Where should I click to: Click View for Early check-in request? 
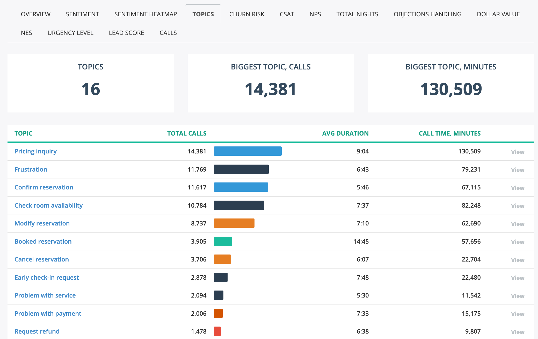click(x=517, y=278)
